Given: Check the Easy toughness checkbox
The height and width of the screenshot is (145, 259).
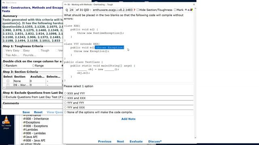Looking at the screenshot, I should pos(22,50).
